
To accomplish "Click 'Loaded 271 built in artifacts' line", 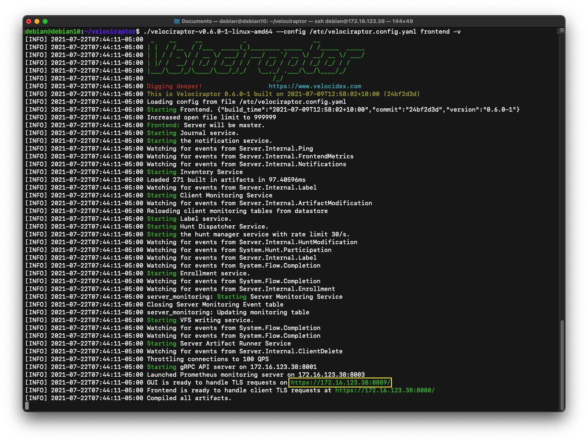I will (226, 180).
